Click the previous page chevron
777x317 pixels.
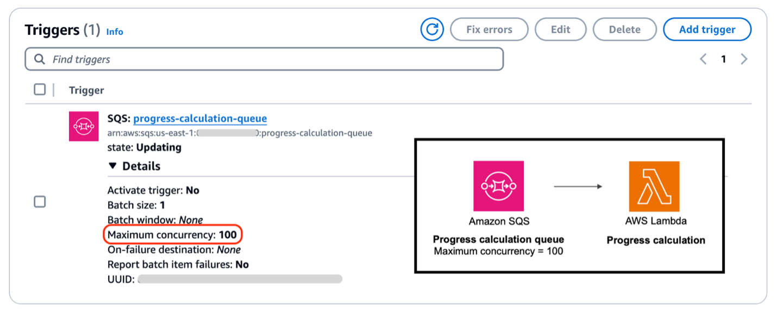703,59
